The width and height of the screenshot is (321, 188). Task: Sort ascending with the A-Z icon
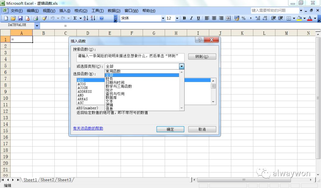tap(86, 18)
